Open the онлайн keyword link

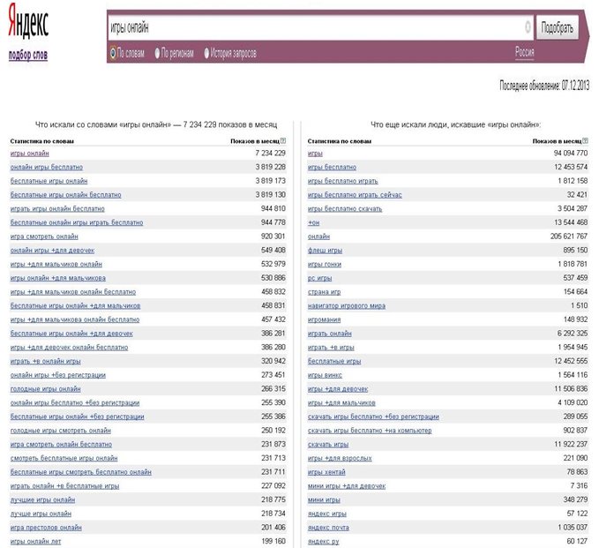click(318, 236)
